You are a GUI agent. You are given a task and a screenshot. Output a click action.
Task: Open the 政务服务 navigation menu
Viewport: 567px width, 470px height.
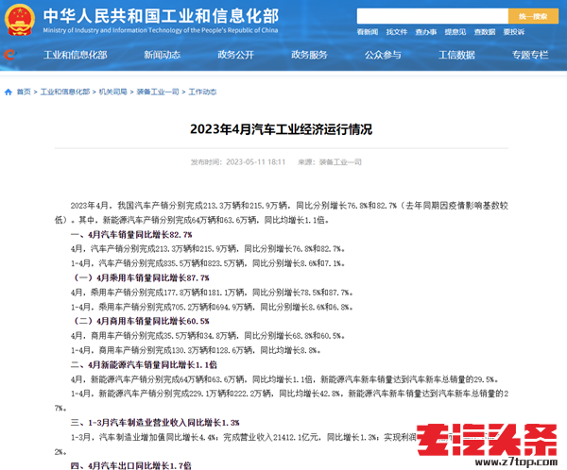coord(309,55)
